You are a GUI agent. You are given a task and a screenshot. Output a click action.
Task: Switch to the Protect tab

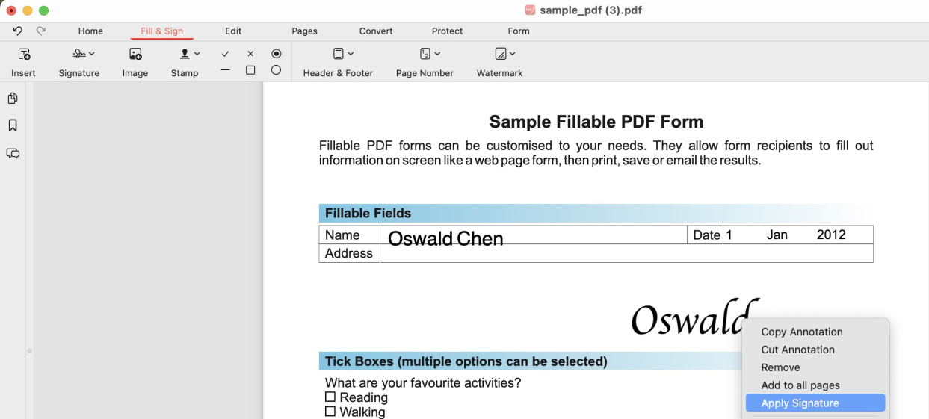(x=447, y=31)
